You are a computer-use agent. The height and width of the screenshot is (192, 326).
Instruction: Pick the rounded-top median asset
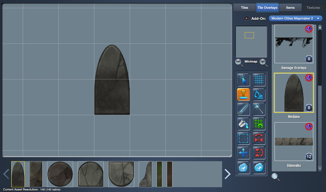[x=18, y=174]
